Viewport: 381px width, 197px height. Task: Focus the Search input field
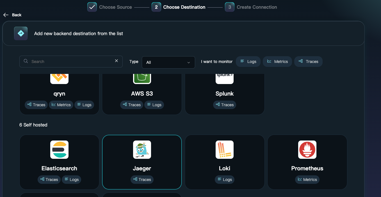coord(72,62)
